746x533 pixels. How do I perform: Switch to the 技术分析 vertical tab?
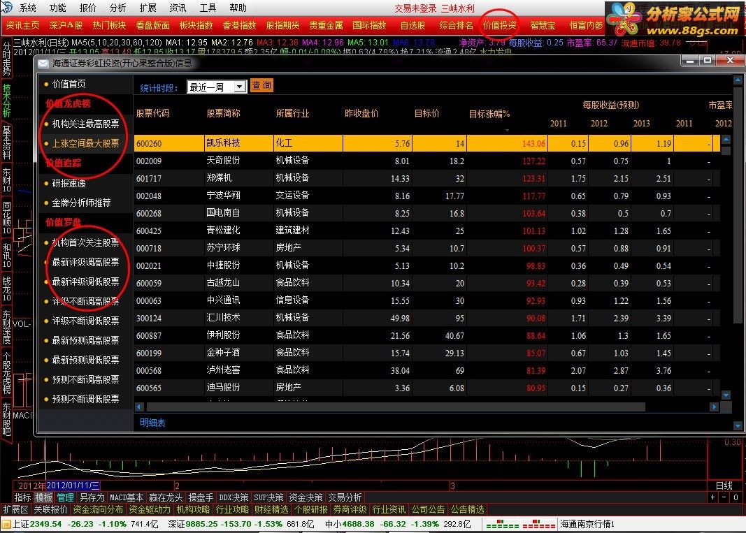point(7,101)
